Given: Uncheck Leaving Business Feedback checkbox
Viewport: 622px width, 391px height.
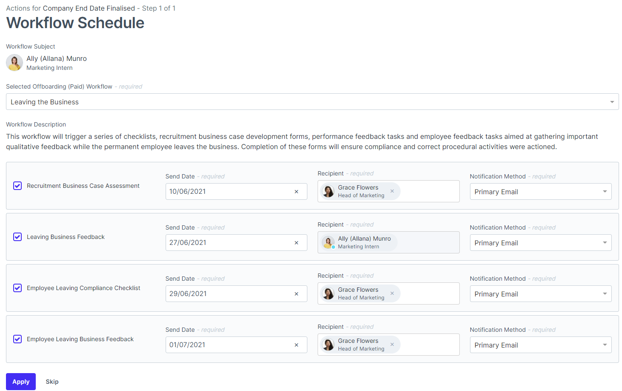Looking at the screenshot, I should click(x=17, y=237).
